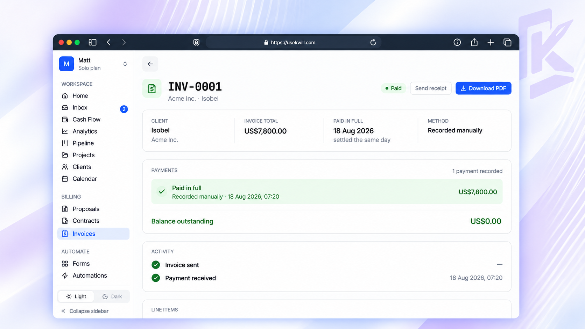Click the Invoice sent green check icon
585x329 pixels.
tap(156, 265)
